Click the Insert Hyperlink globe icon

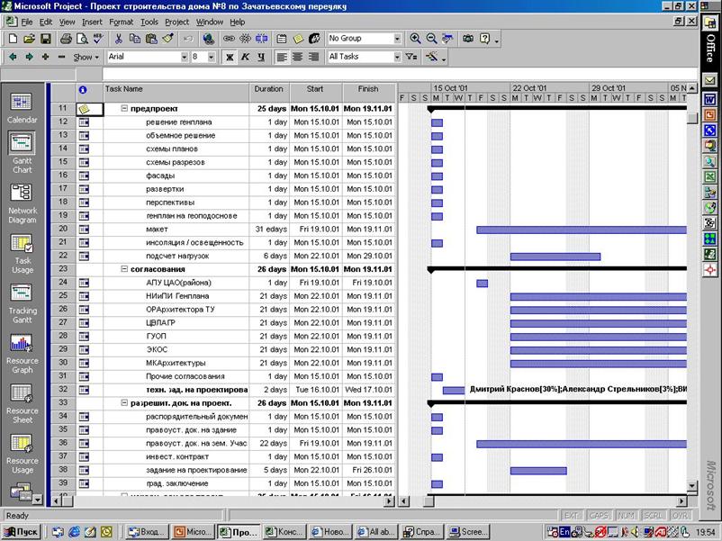click(x=209, y=39)
